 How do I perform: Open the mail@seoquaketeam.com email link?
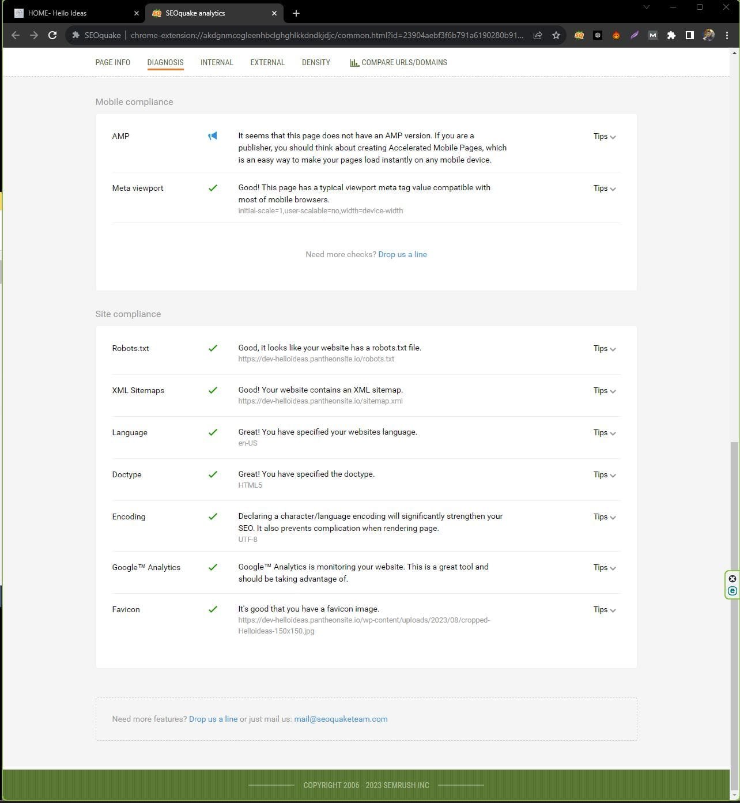(341, 719)
